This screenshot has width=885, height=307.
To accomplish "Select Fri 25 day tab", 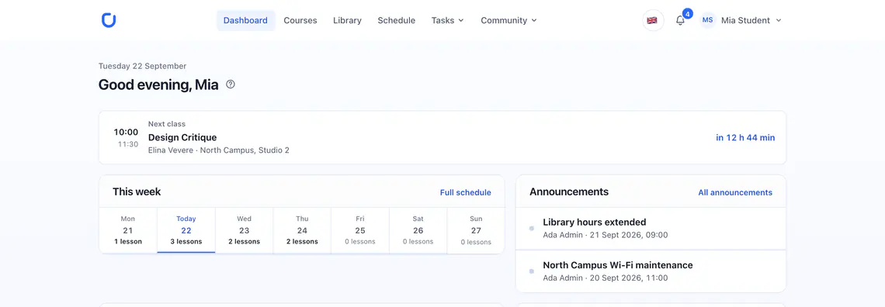I will click(x=360, y=229).
